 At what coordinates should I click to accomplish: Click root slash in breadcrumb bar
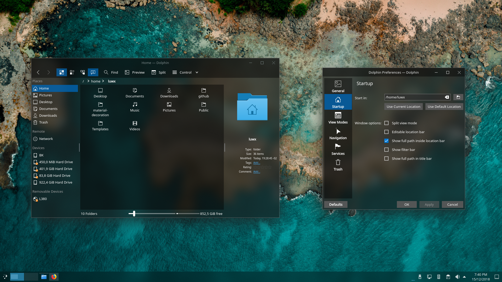(x=83, y=81)
